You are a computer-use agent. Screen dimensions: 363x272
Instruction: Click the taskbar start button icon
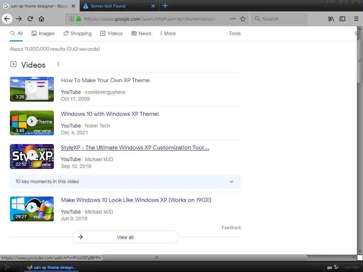[x=7, y=267]
